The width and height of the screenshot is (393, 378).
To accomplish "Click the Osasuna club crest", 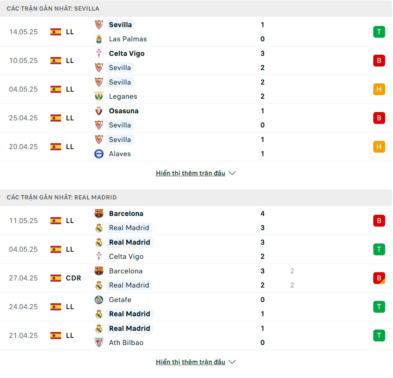I will tap(99, 111).
